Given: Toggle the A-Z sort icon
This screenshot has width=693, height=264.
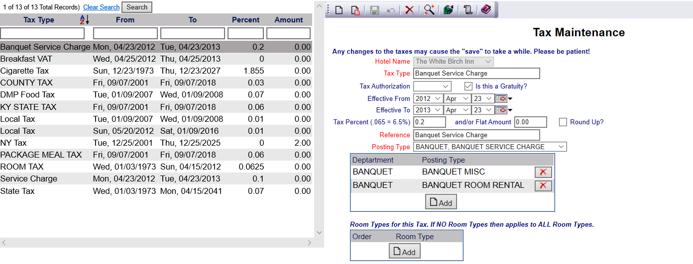Looking at the screenshot, I should (x=84, y=20).
